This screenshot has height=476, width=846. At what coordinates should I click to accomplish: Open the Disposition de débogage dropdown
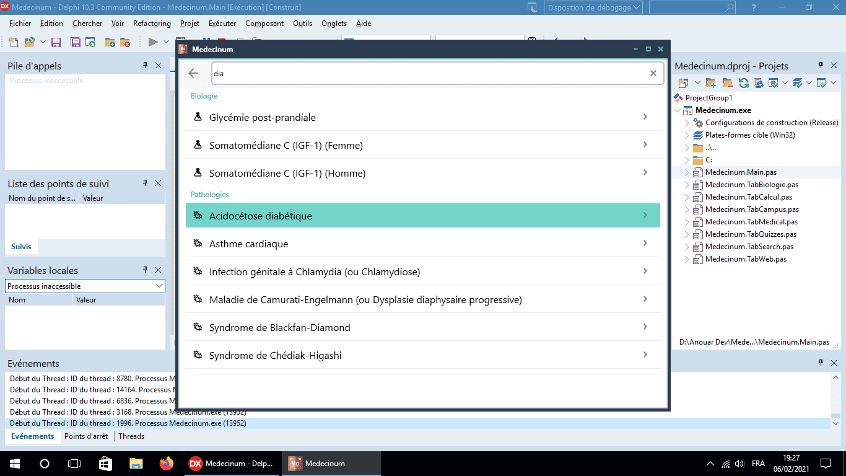(x=593, y=7)
